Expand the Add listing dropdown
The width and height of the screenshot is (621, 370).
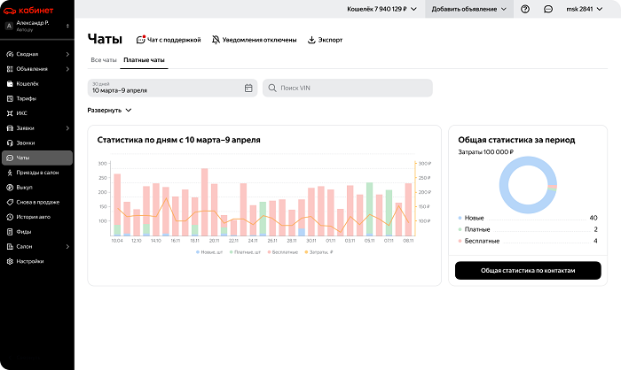tap(469, 9)
